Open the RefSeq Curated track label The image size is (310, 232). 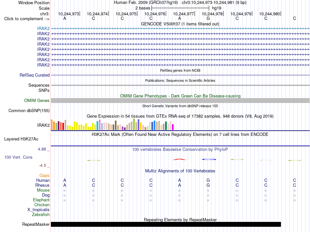35,75
